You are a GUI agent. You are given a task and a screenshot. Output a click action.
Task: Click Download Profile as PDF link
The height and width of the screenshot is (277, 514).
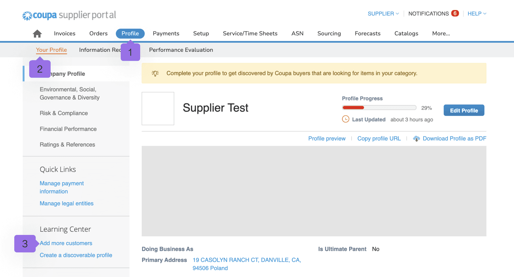click(454, 138)
